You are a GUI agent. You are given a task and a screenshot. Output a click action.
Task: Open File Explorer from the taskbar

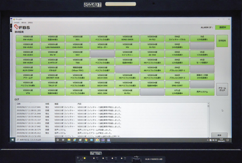click(x=69, y=140)
